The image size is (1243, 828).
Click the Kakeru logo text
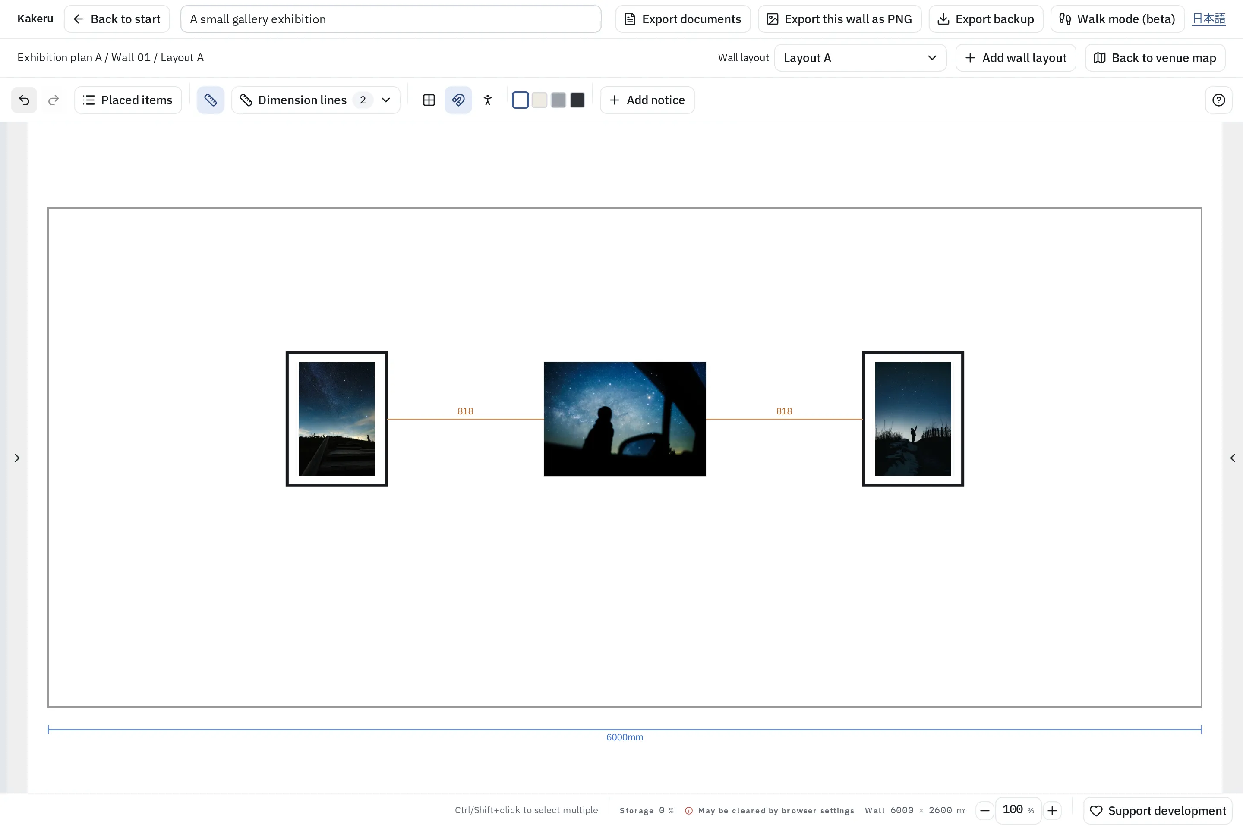coord(35,19)
